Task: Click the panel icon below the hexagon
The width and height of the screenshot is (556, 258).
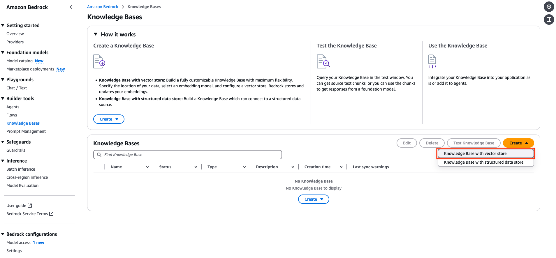Action: (549, 20)
